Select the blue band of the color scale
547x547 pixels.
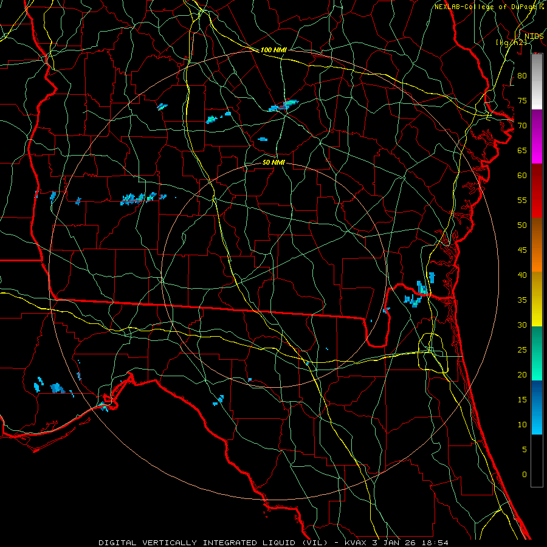coord(537,407)
